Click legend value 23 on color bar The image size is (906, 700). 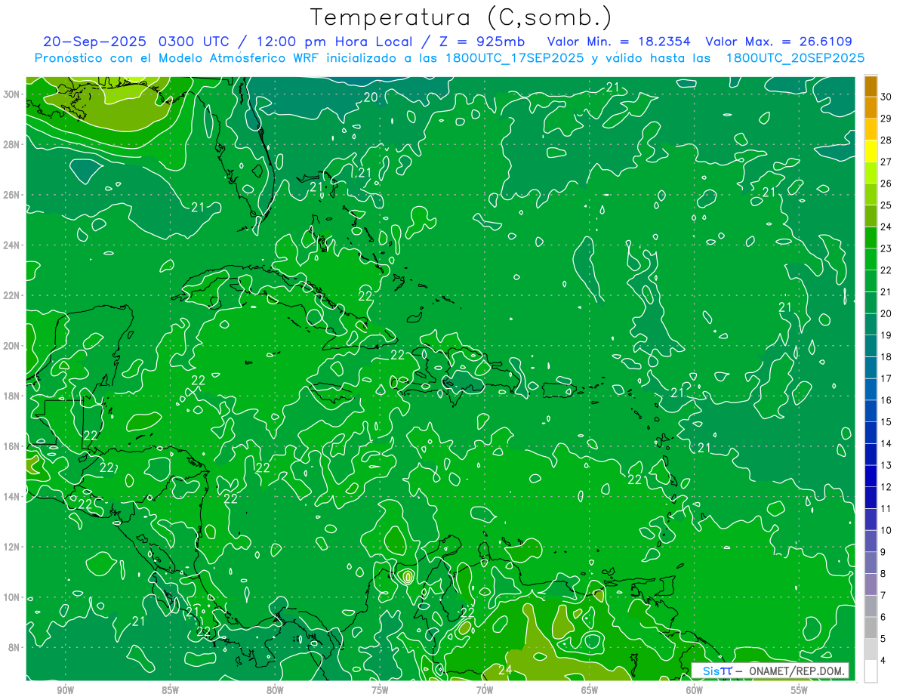[x=886, y=248]
